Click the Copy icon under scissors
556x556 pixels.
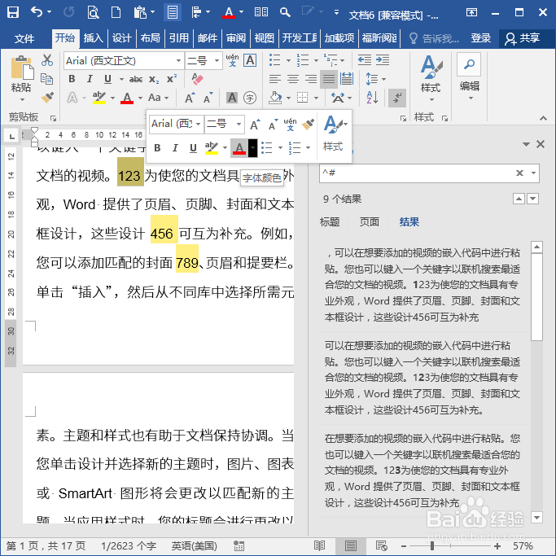[x=46, y=79]
